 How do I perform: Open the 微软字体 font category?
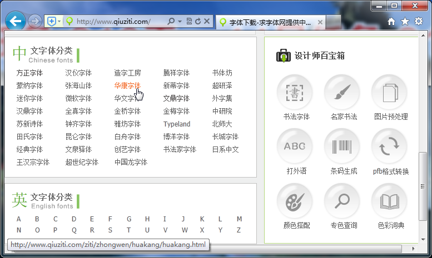pos(78,98)
